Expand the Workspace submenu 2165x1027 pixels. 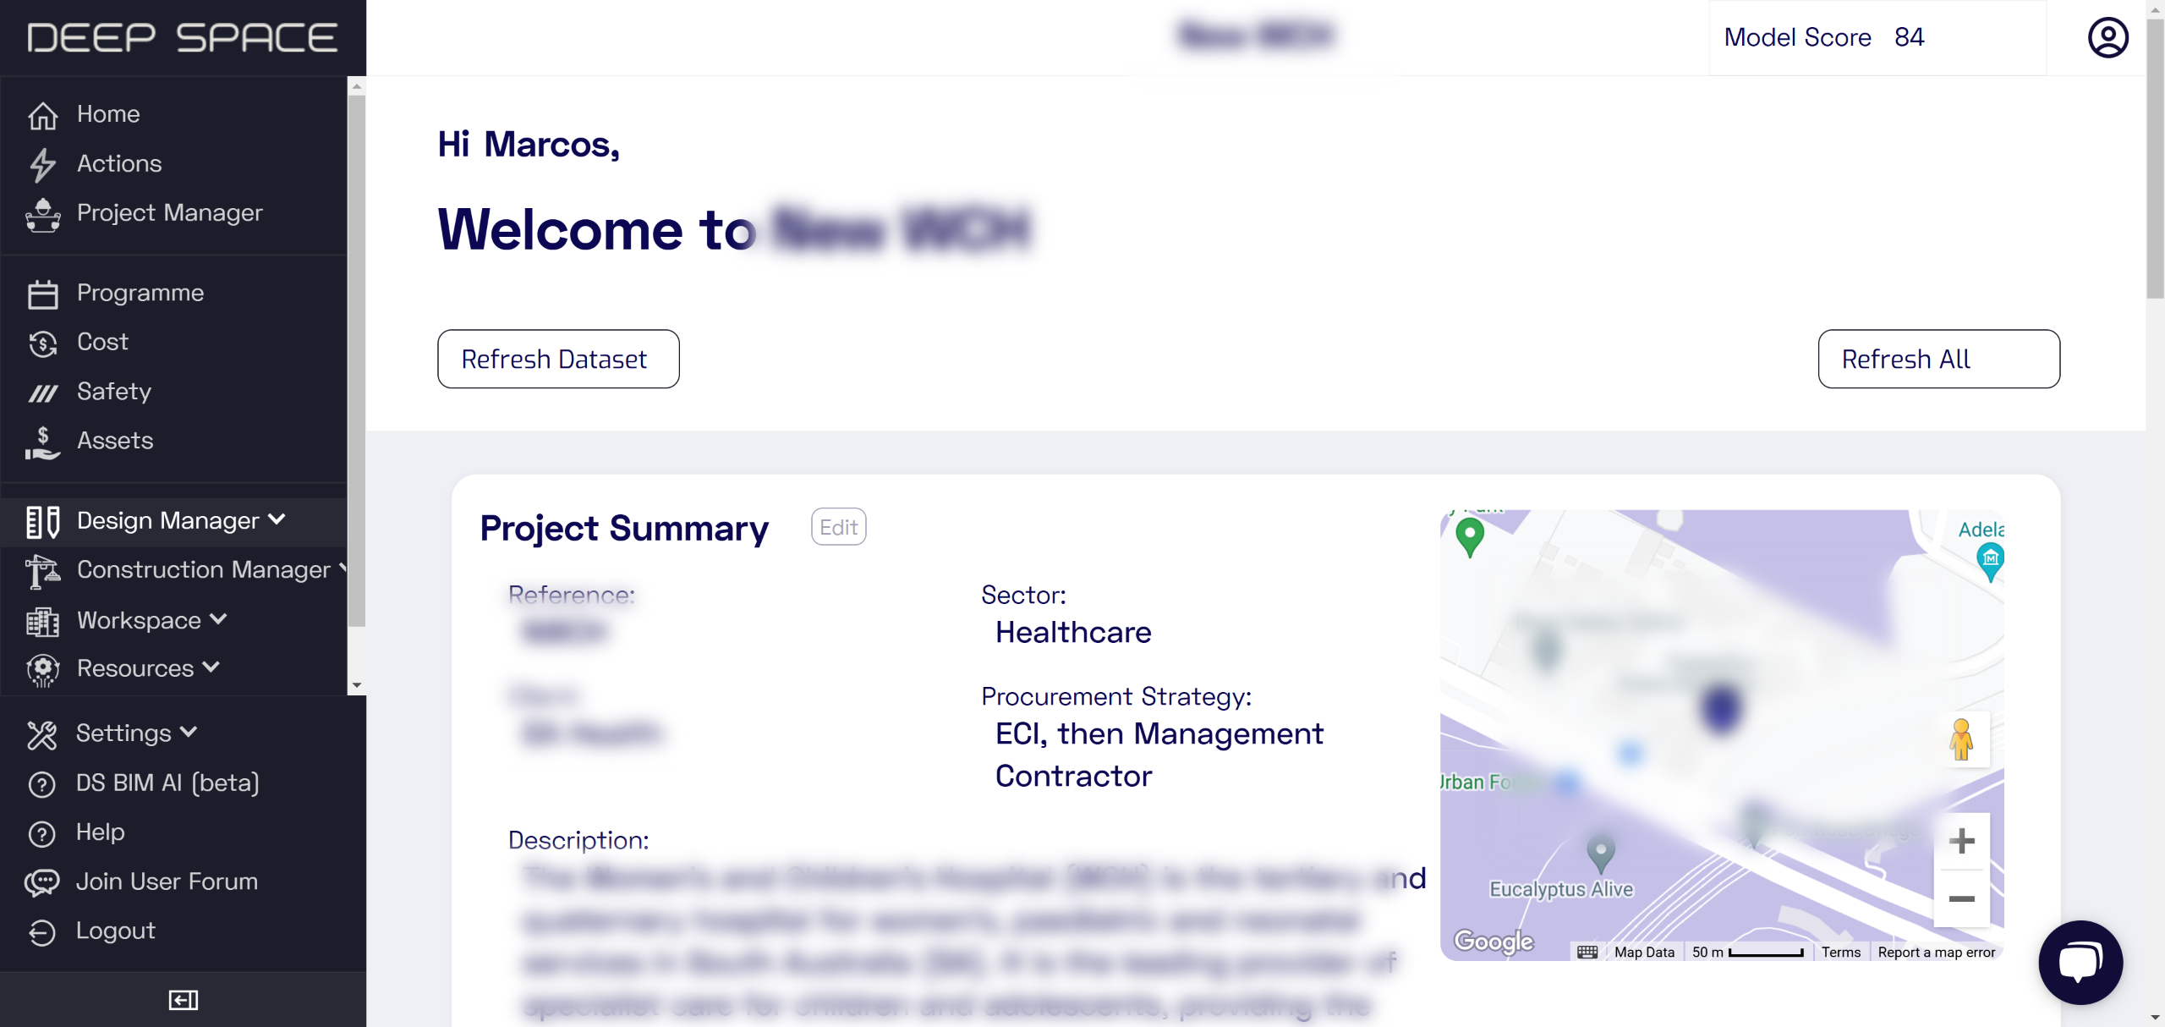(x=152, y=620)
